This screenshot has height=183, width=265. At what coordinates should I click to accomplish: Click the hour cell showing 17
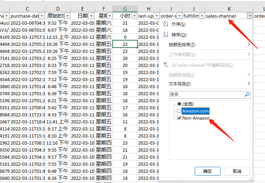[x=125, y=108]
